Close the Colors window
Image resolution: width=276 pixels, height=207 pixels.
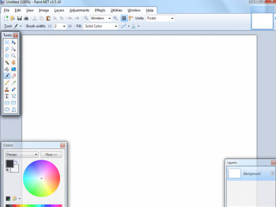pyautogui.click(x=63, y=145)
